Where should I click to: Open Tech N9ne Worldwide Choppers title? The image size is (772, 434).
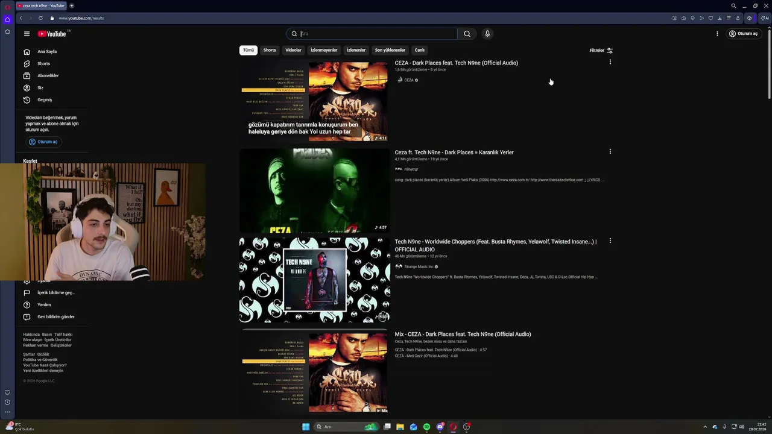pos(495,245)
